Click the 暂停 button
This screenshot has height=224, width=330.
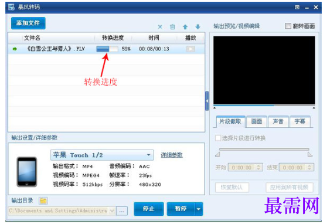click(181, 209)
